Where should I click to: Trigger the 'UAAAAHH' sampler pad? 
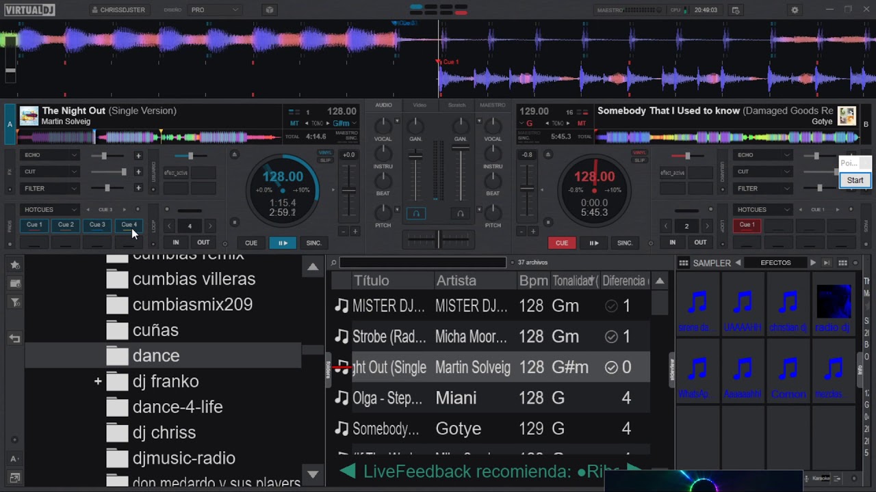click(x=743, y=305)
